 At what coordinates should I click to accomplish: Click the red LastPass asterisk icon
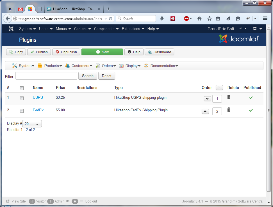pos(172,19)
